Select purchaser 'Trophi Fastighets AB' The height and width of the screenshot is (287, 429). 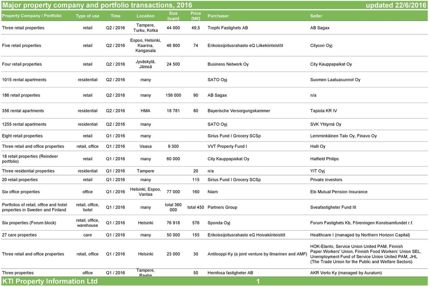click(227, 28)
